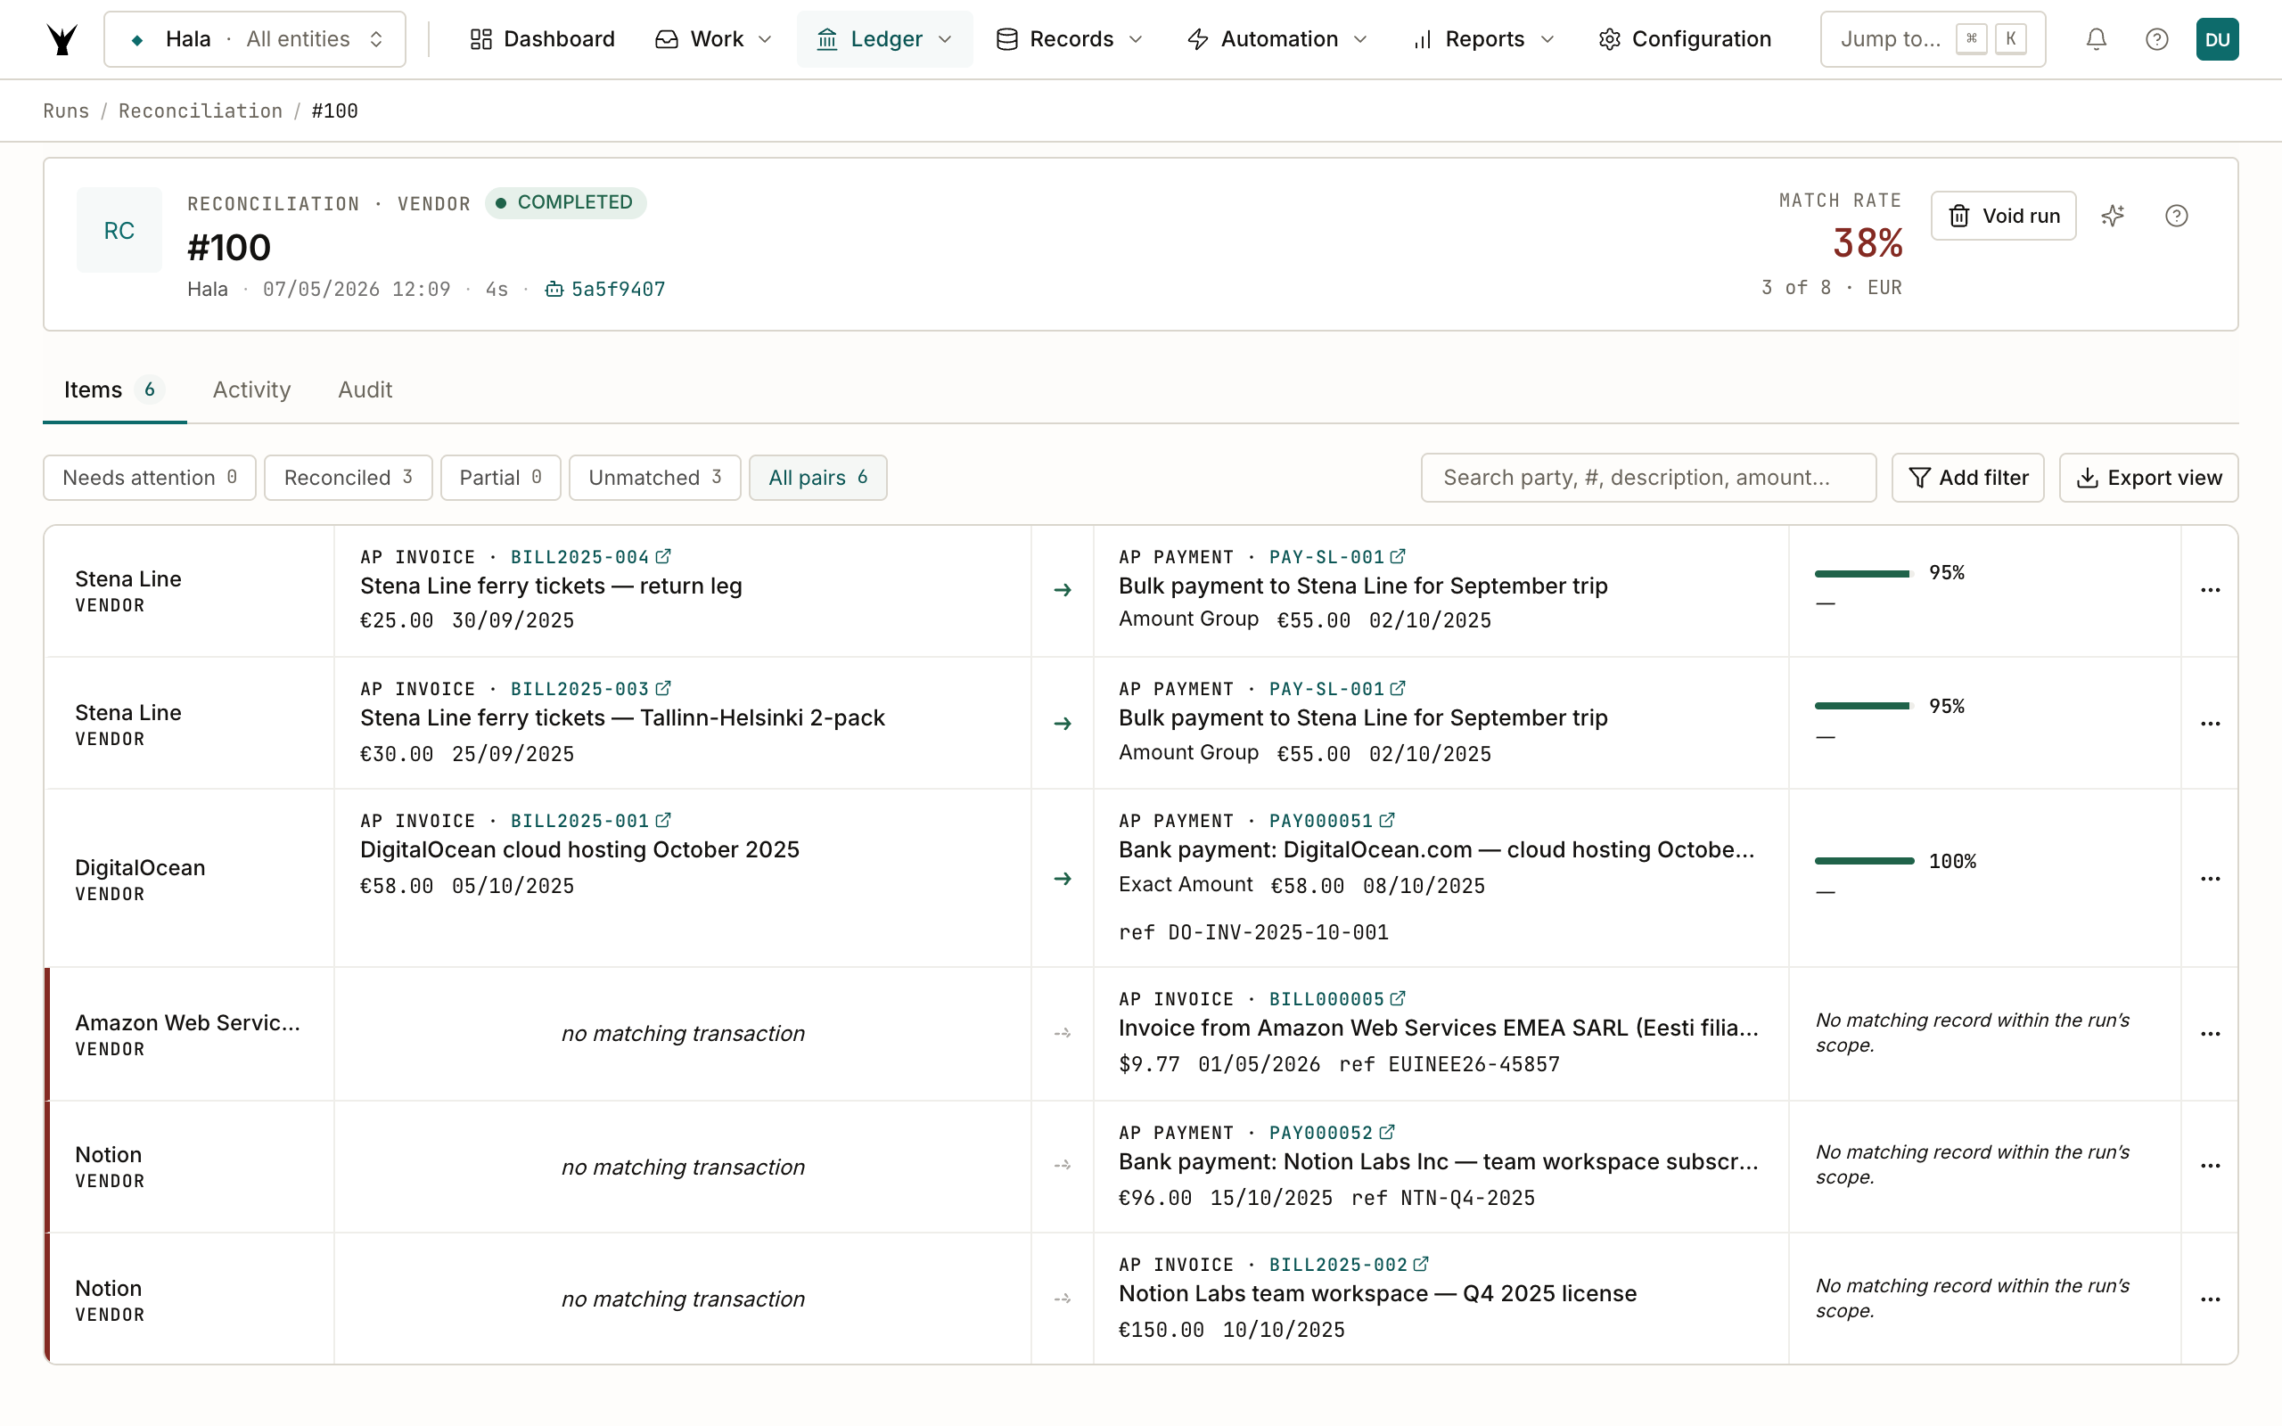The width and height of the screenshot is (2282, 1426).
Task: Open external link icon for BILL2025-002
Action: (1421, 1264)
